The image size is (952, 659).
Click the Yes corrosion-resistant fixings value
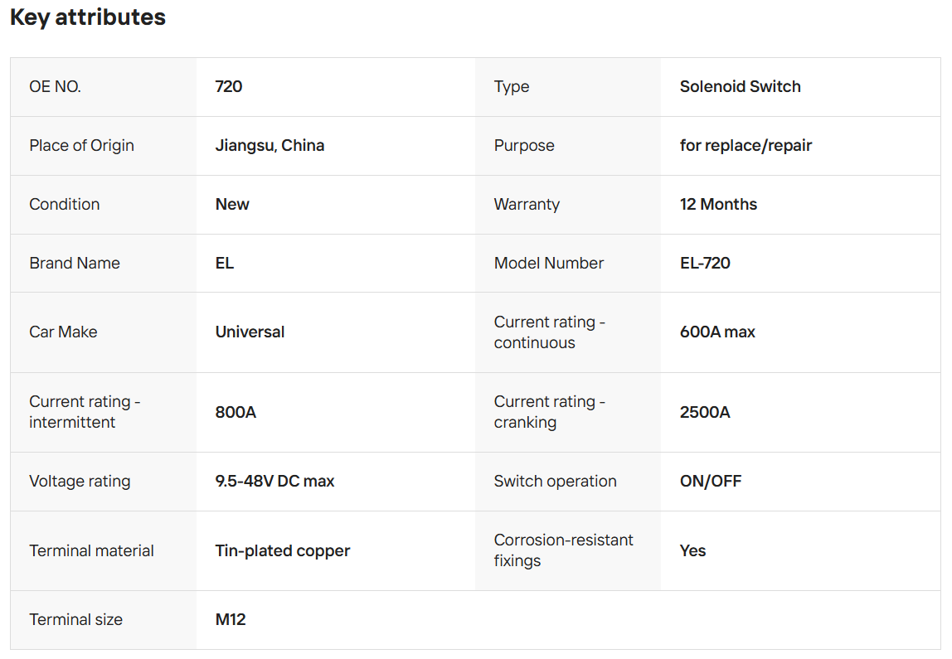point(692,551)
